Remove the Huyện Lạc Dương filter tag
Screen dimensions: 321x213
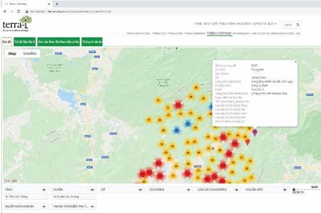(x=55, y=196)
